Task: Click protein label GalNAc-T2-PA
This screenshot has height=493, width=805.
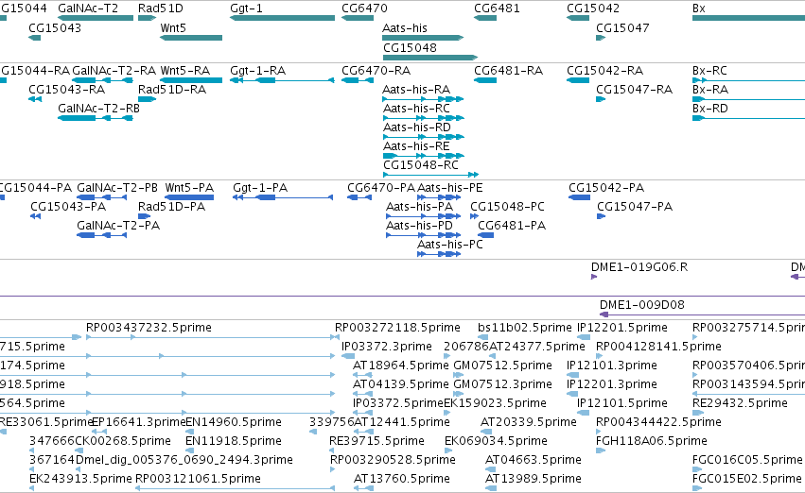Action: 118,226
